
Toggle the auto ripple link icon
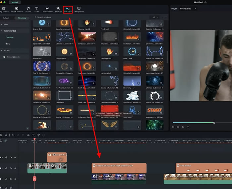pos(6,141)
